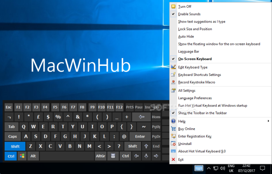Open the Action Center notification icon
This screenshot has height=174, width=272.
(262, 168)
